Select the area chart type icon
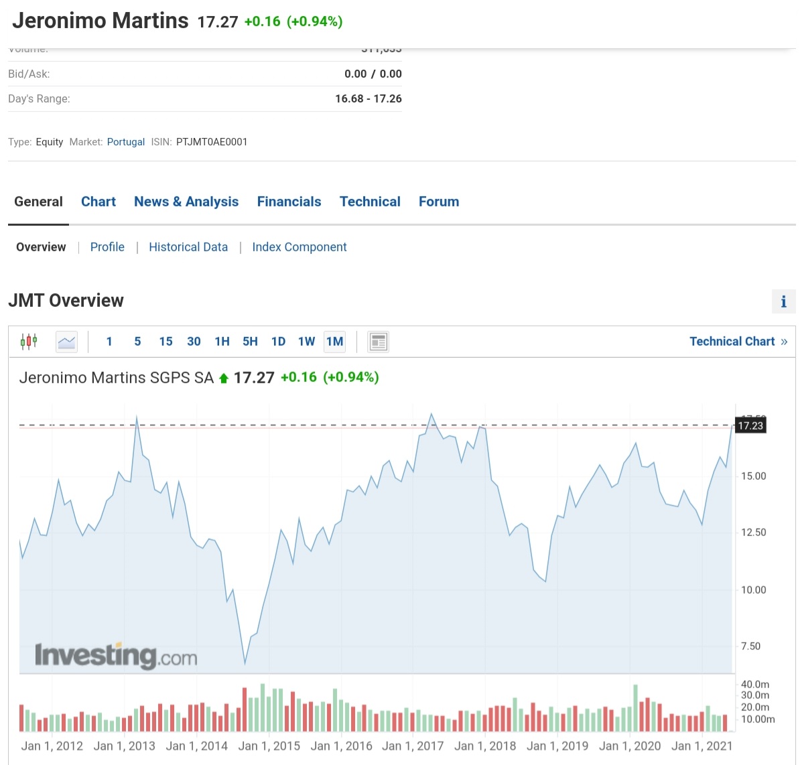Image resolution: width=804 pixels, height=765 pixels. click(x=66, y=342)
